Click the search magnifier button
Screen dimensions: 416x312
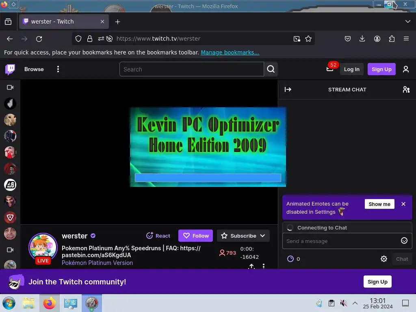point(271,69)
